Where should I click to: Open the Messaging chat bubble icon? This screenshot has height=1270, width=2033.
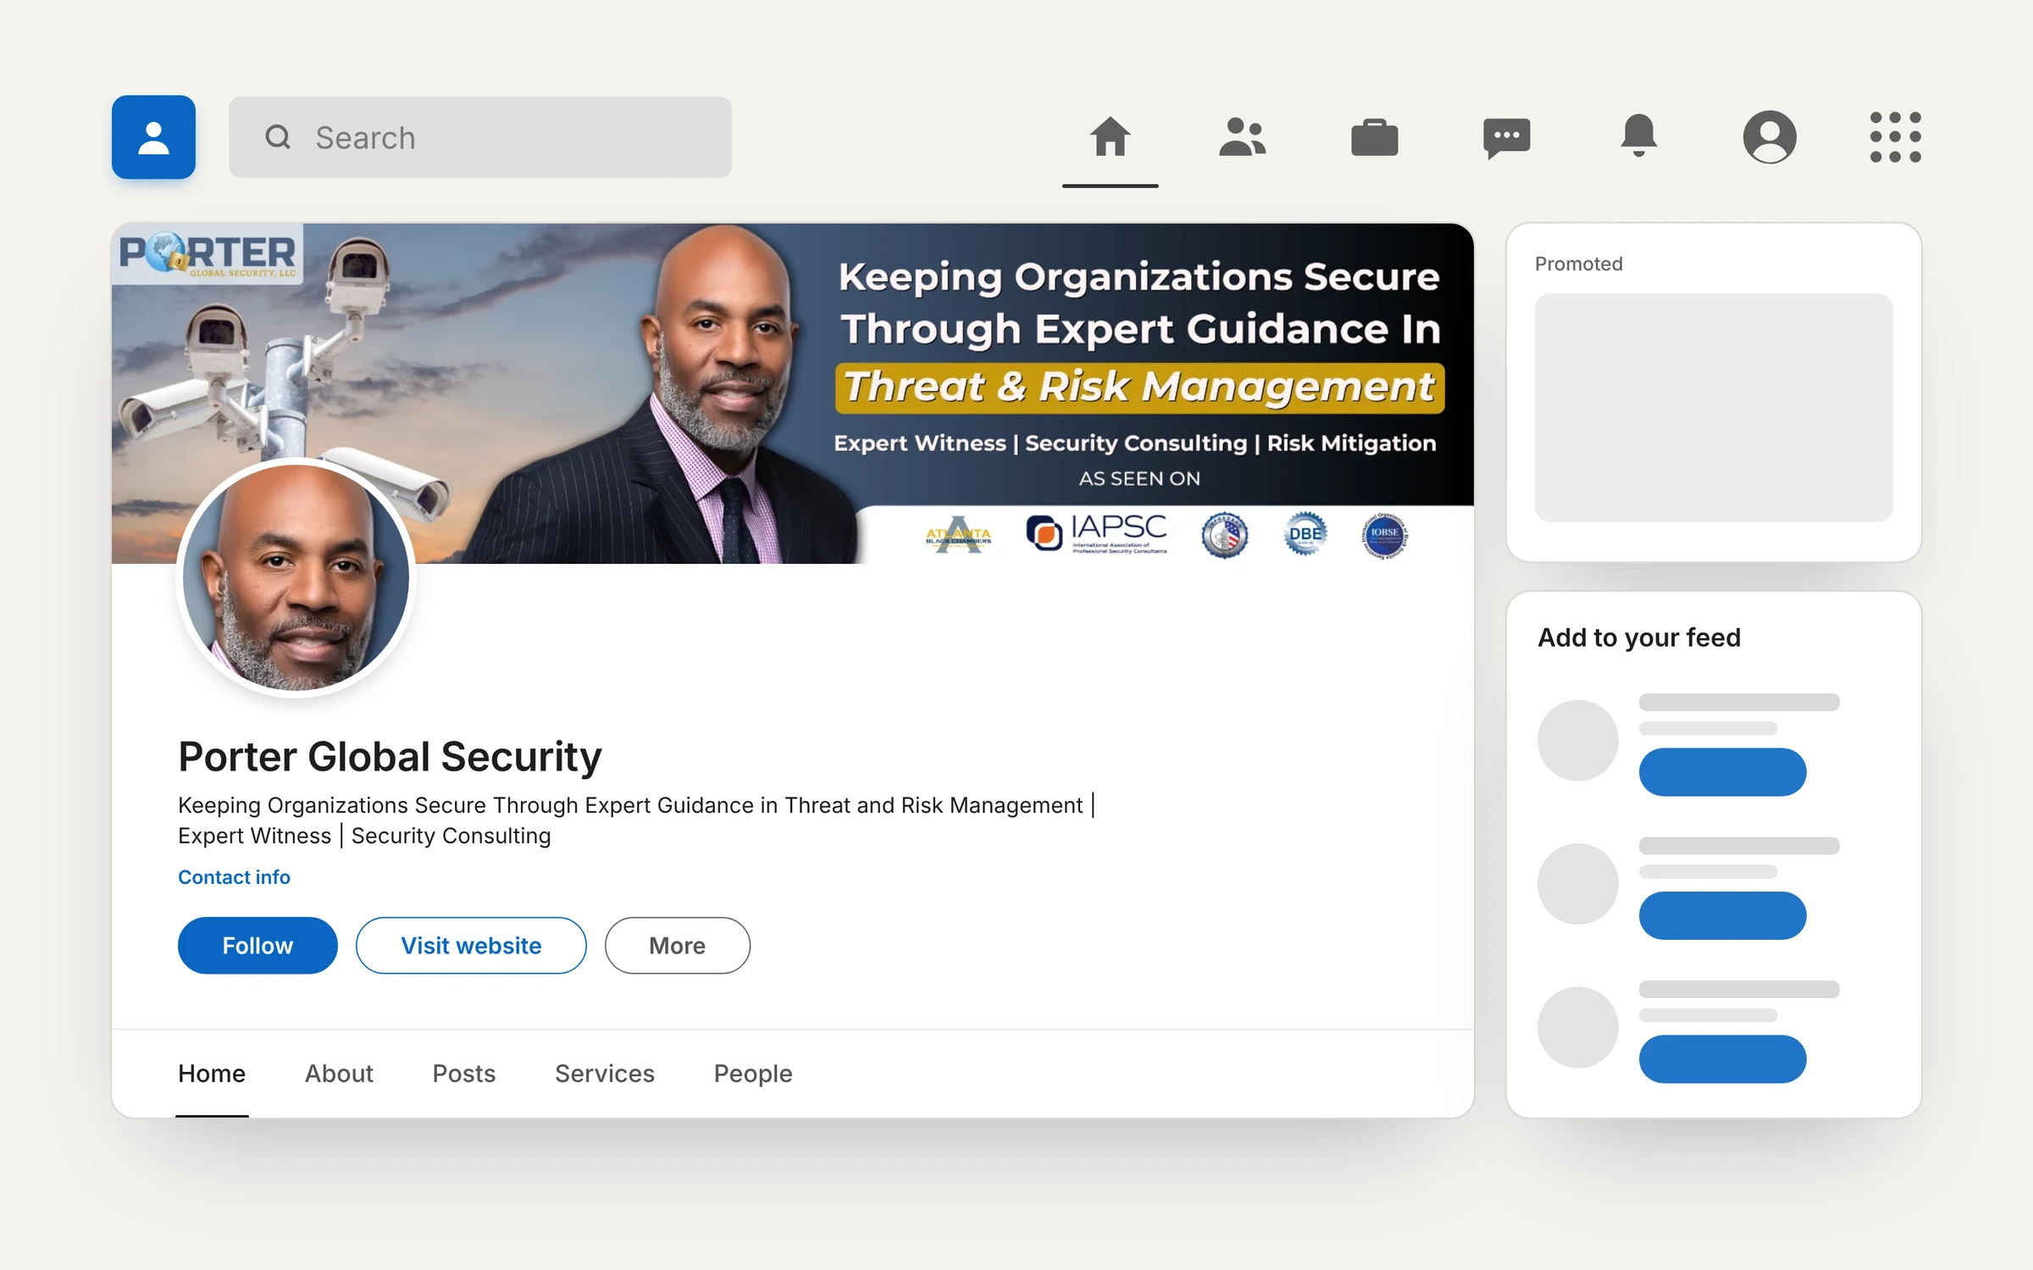tap(1506, 138)
